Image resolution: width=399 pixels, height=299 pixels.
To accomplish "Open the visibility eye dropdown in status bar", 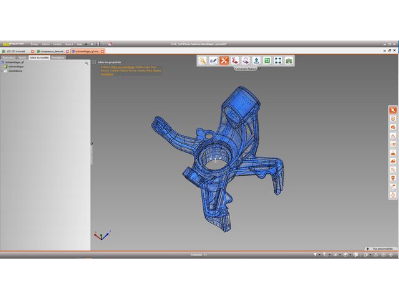I will click(336, 255).
